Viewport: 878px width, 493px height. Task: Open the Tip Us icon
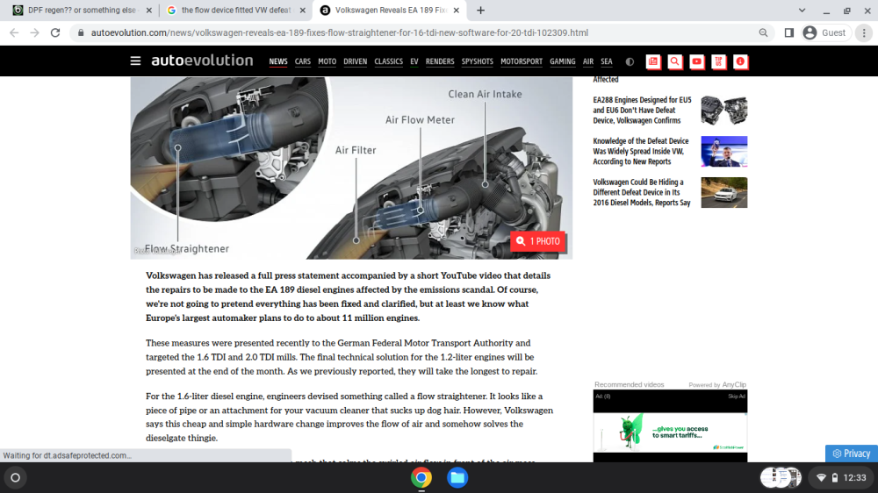[718, 61]
